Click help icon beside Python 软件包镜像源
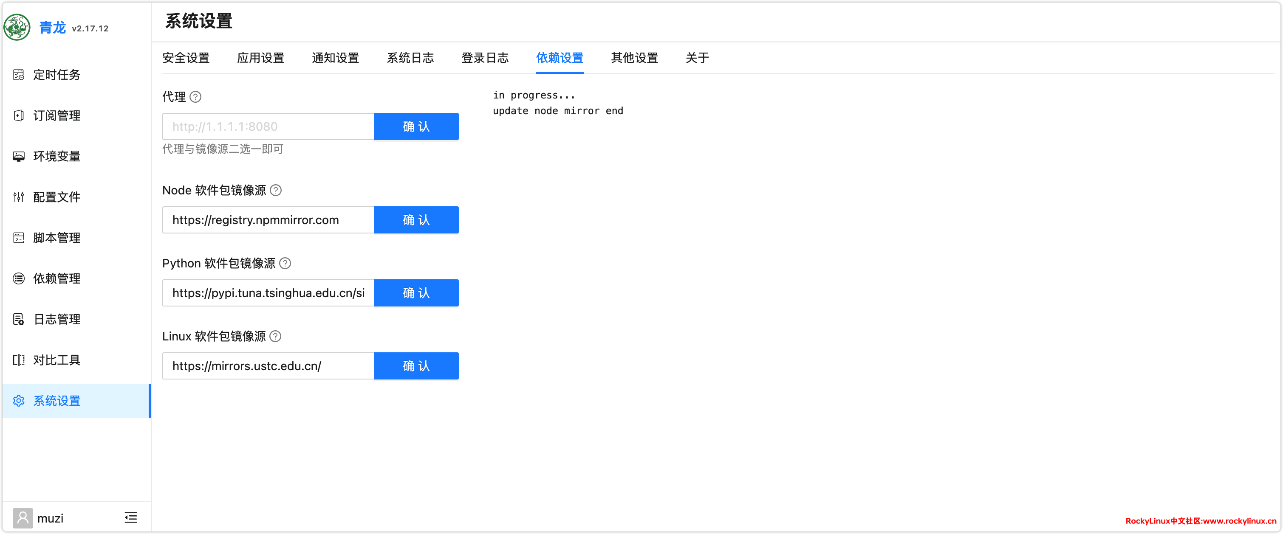Image resolution: width=1283 pixels, height=534 pixels. pos(285,263)
